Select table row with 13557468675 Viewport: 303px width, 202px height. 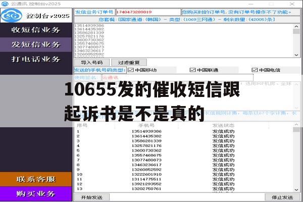point(184,155)
